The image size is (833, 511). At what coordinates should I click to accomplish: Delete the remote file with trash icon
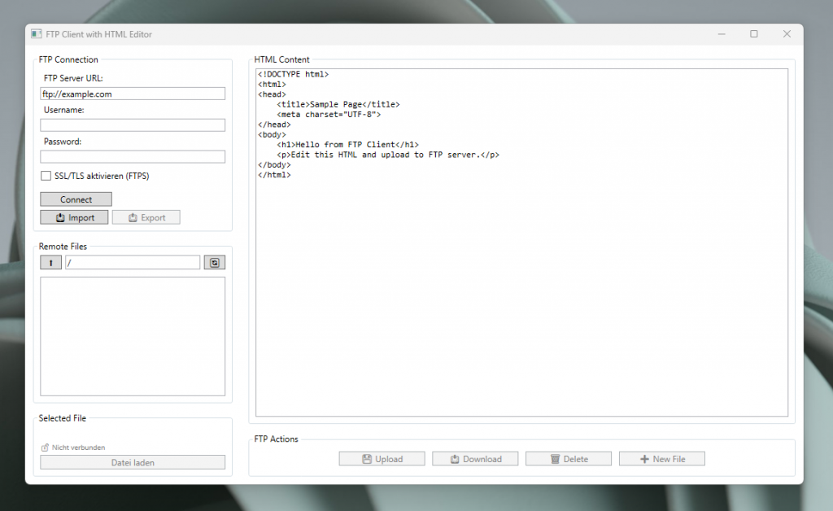pos(568,459)
